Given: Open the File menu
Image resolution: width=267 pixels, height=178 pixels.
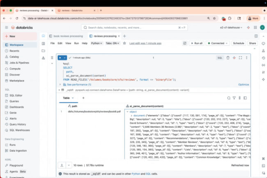Looking at the screenshot, I should (52, 43).
